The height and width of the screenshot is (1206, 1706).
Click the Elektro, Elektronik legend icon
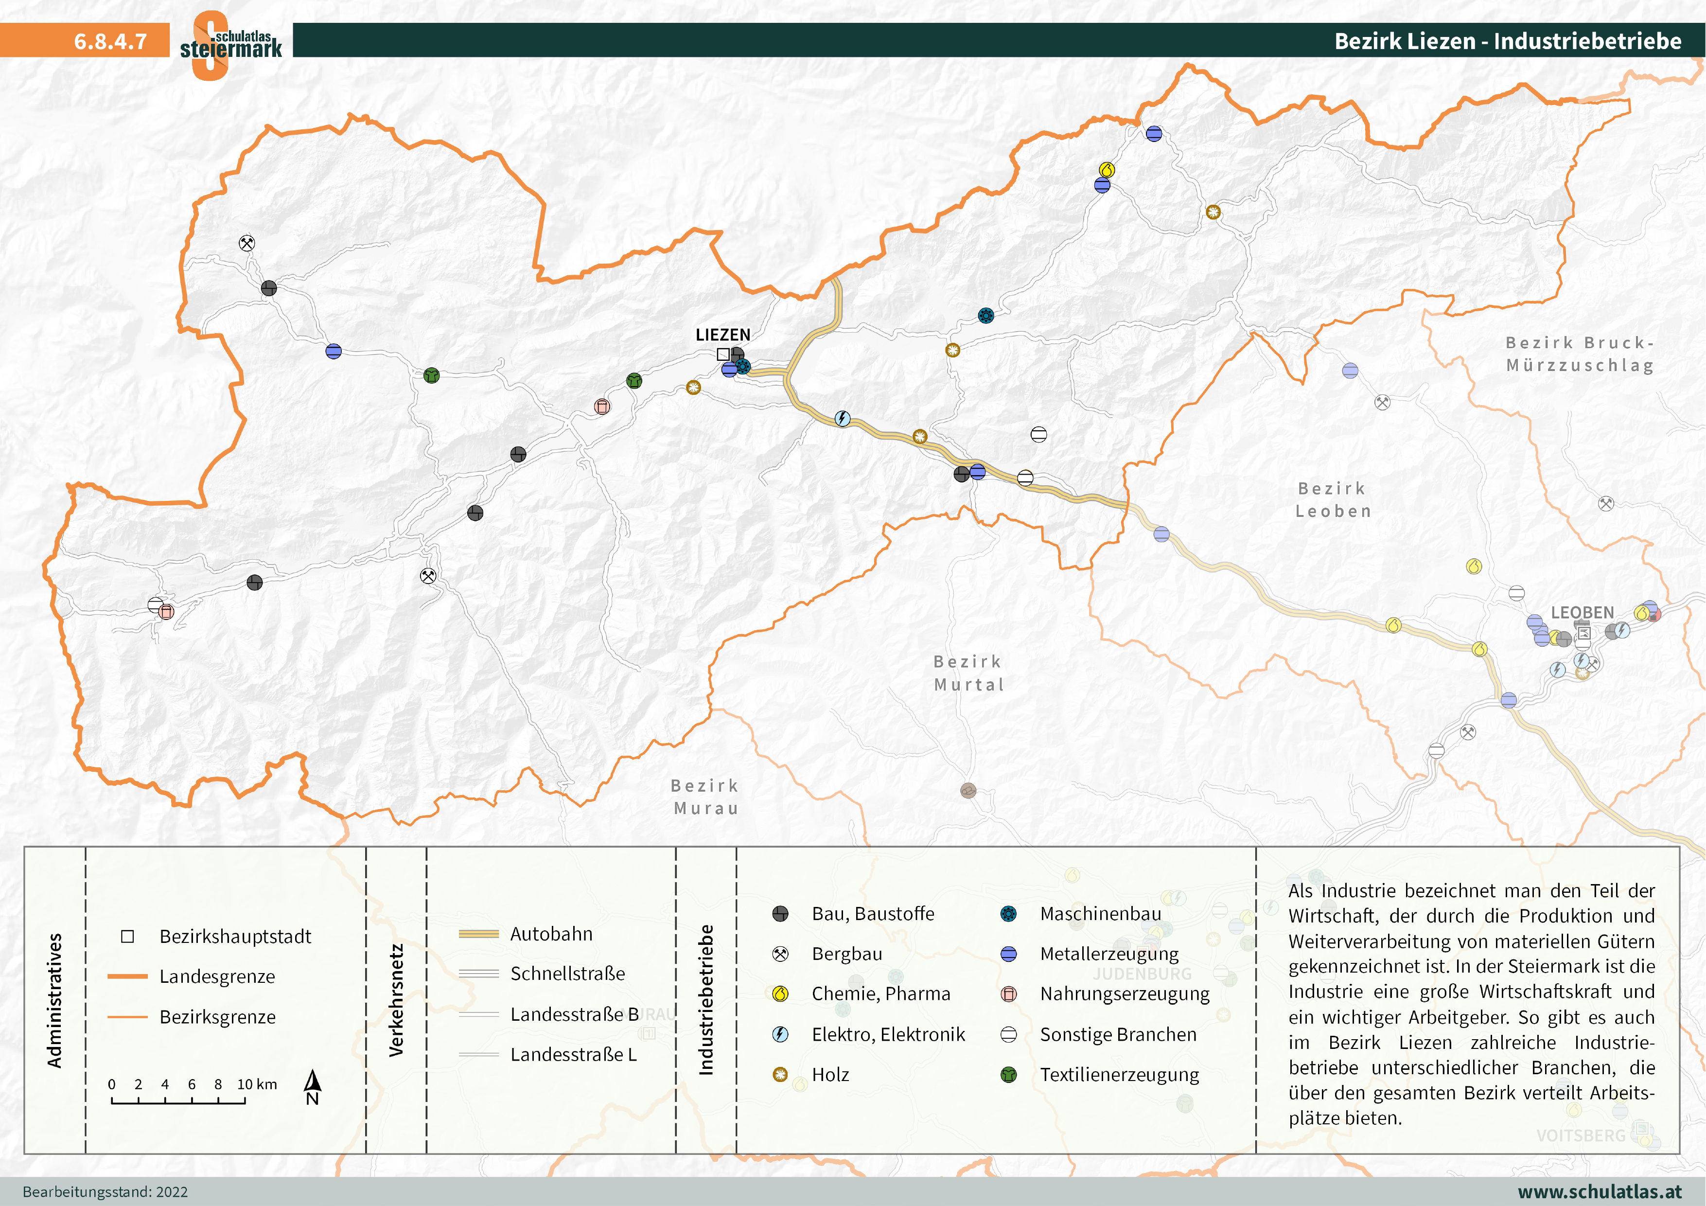coord(779,1034)
